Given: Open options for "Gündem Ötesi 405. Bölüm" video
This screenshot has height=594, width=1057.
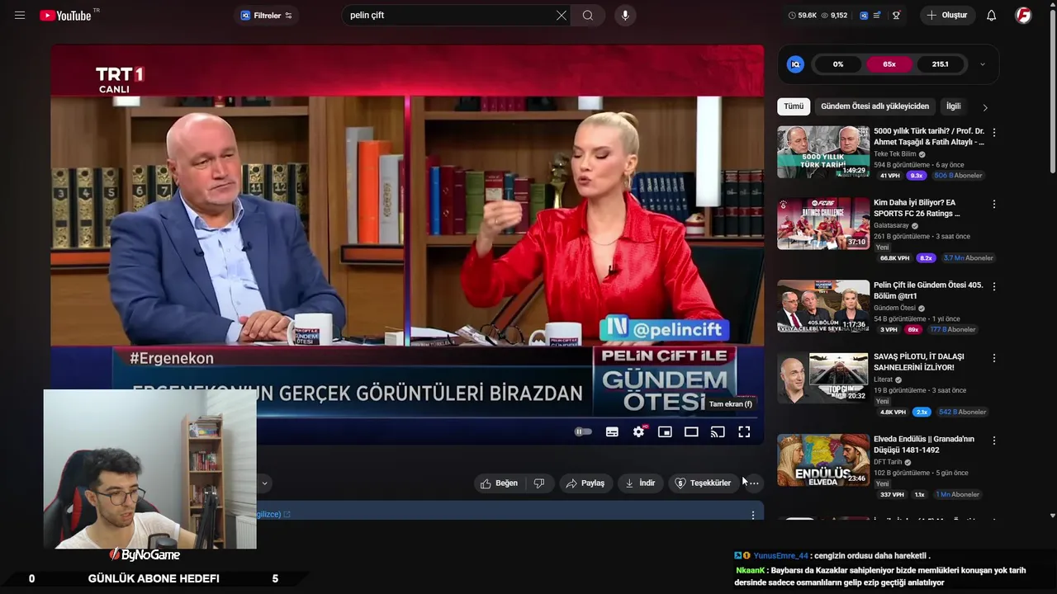Looking at the screenshot, I should pos(994,286).
